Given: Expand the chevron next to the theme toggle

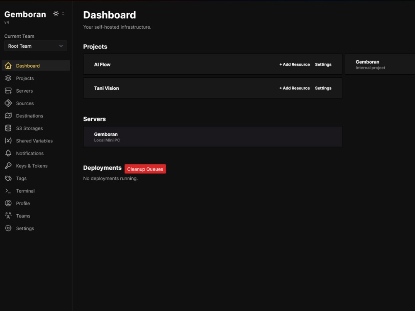Looking at the screenshot, I should 63,13.
